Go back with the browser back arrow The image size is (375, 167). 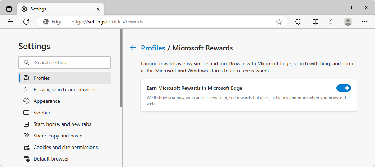pyautogui.click(x=10, y=22)
